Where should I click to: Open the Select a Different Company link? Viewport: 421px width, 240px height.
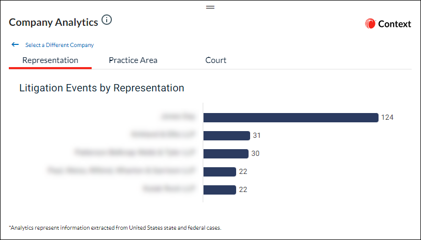(60, 45)
